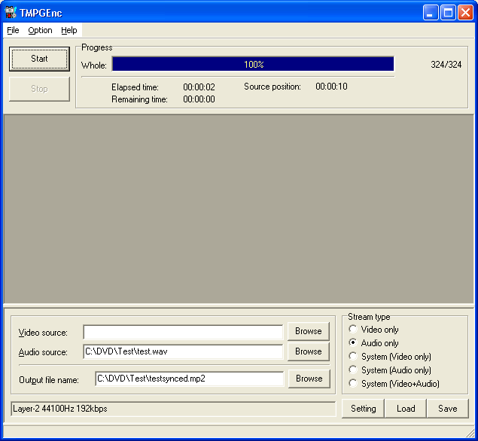
Task: Select the Audio only stream type
Action: pos(353,343)
